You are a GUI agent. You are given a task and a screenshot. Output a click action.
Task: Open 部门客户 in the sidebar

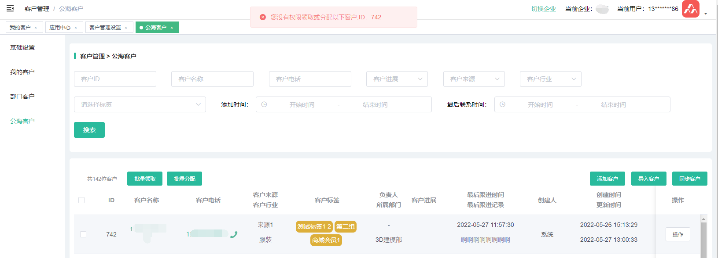click(22, 97)
